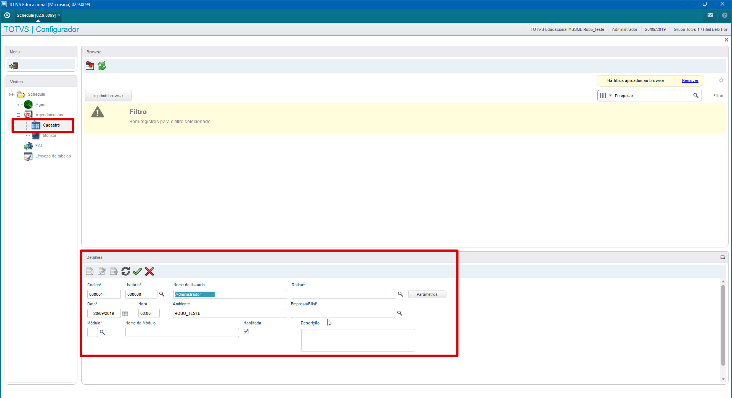Click the Usuário input field
The width and height of the screenshot is (732, 398).
(x=141, y=294)
